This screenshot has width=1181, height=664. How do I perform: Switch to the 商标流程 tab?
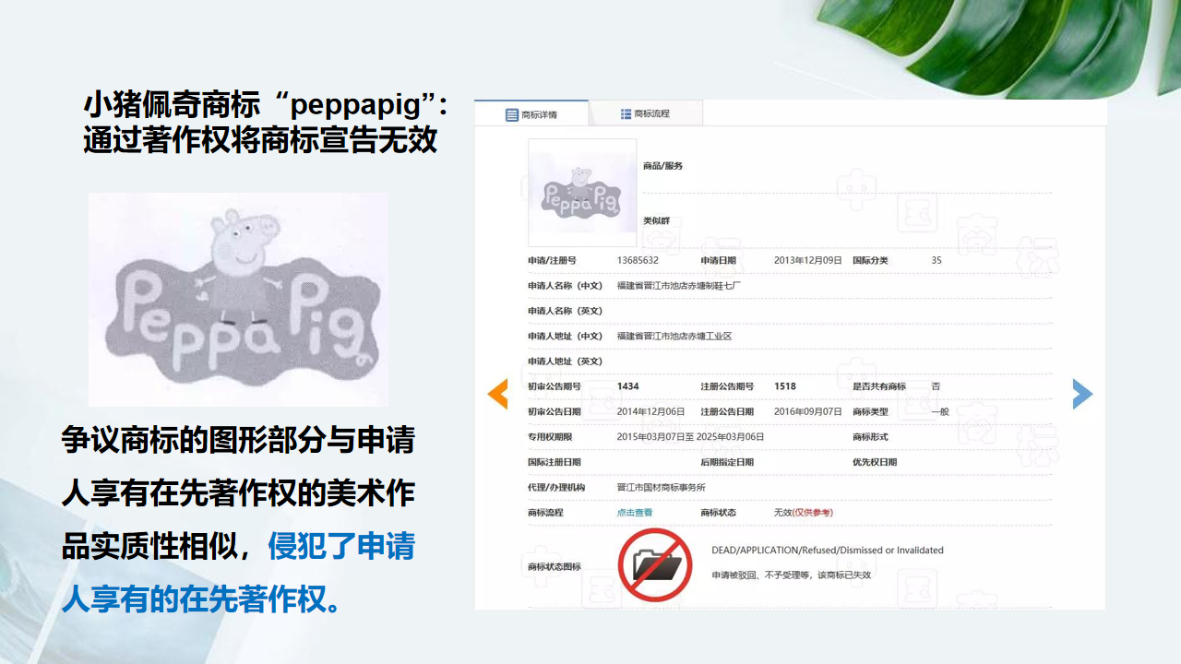[x=646, y=113]
